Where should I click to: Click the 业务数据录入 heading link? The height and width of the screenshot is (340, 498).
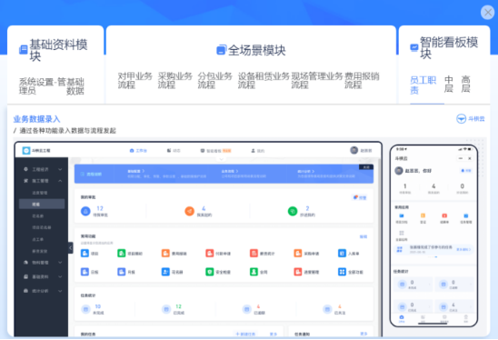tap(36, 119)
